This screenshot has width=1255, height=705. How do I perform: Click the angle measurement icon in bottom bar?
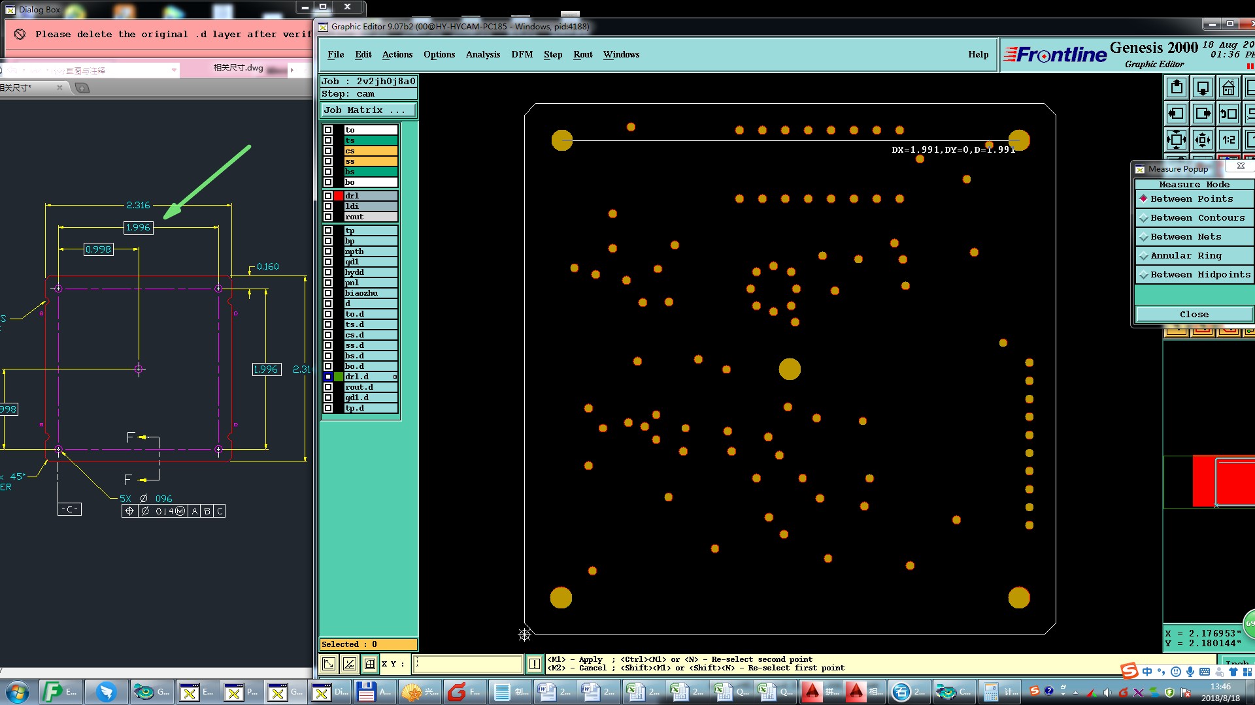click(349, 664)
